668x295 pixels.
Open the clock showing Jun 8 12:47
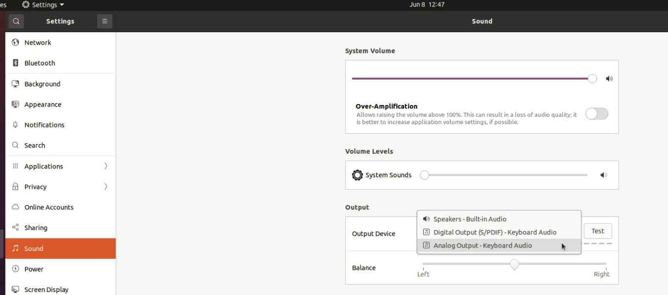pyautogui.click(x=427, y=5)
